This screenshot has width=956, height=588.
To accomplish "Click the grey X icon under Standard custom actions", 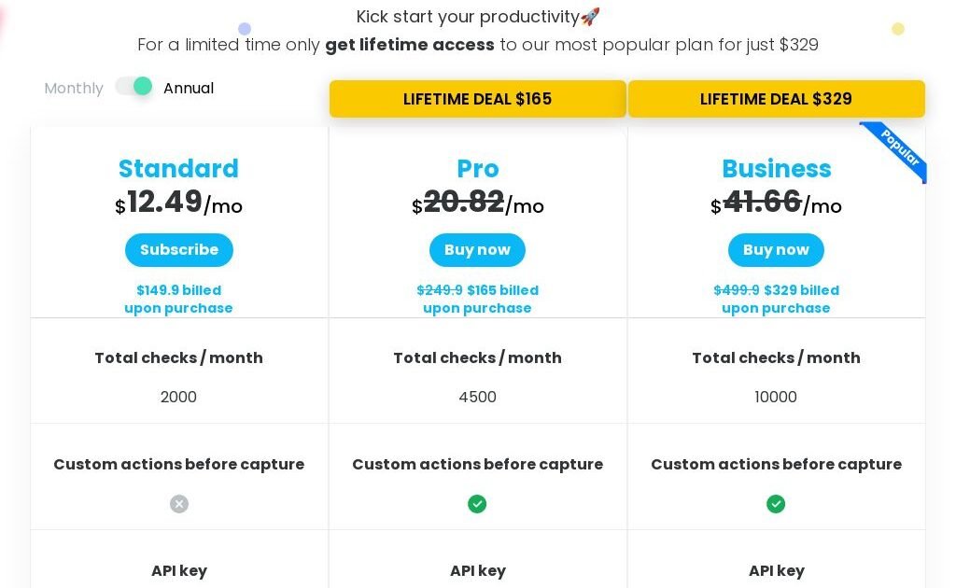I will click(x=179, y=504).
